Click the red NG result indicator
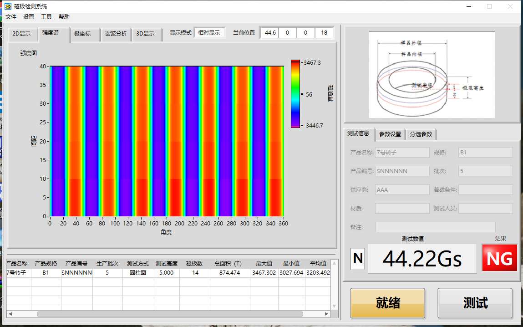Image resolution: width=523 pixels, height=327 pixels. pos(499,258)
